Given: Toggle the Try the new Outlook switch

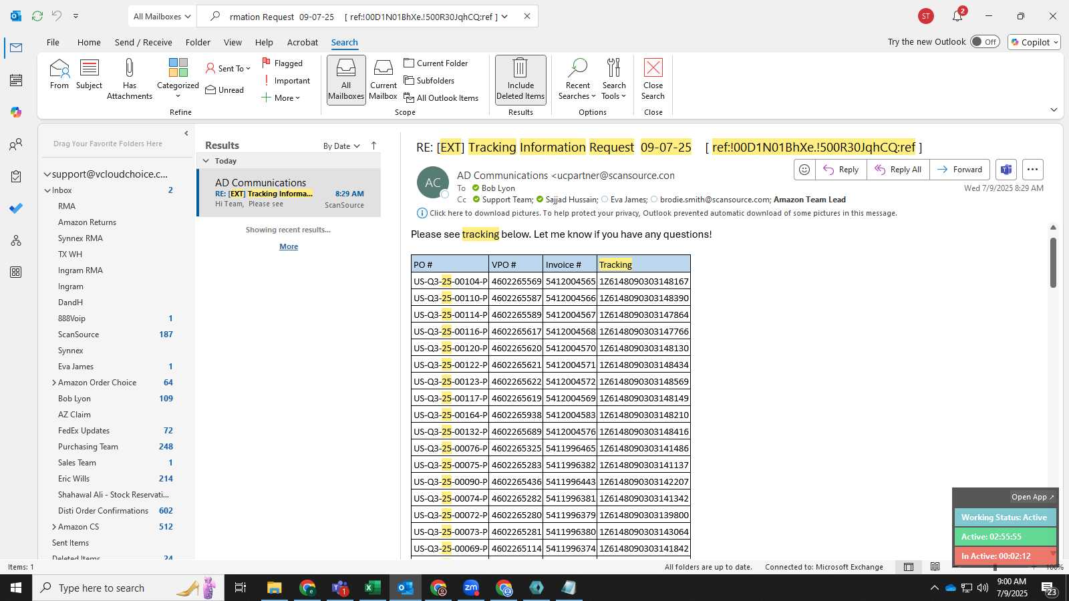Looking at the screenshot, I should (x=985, y=41).
